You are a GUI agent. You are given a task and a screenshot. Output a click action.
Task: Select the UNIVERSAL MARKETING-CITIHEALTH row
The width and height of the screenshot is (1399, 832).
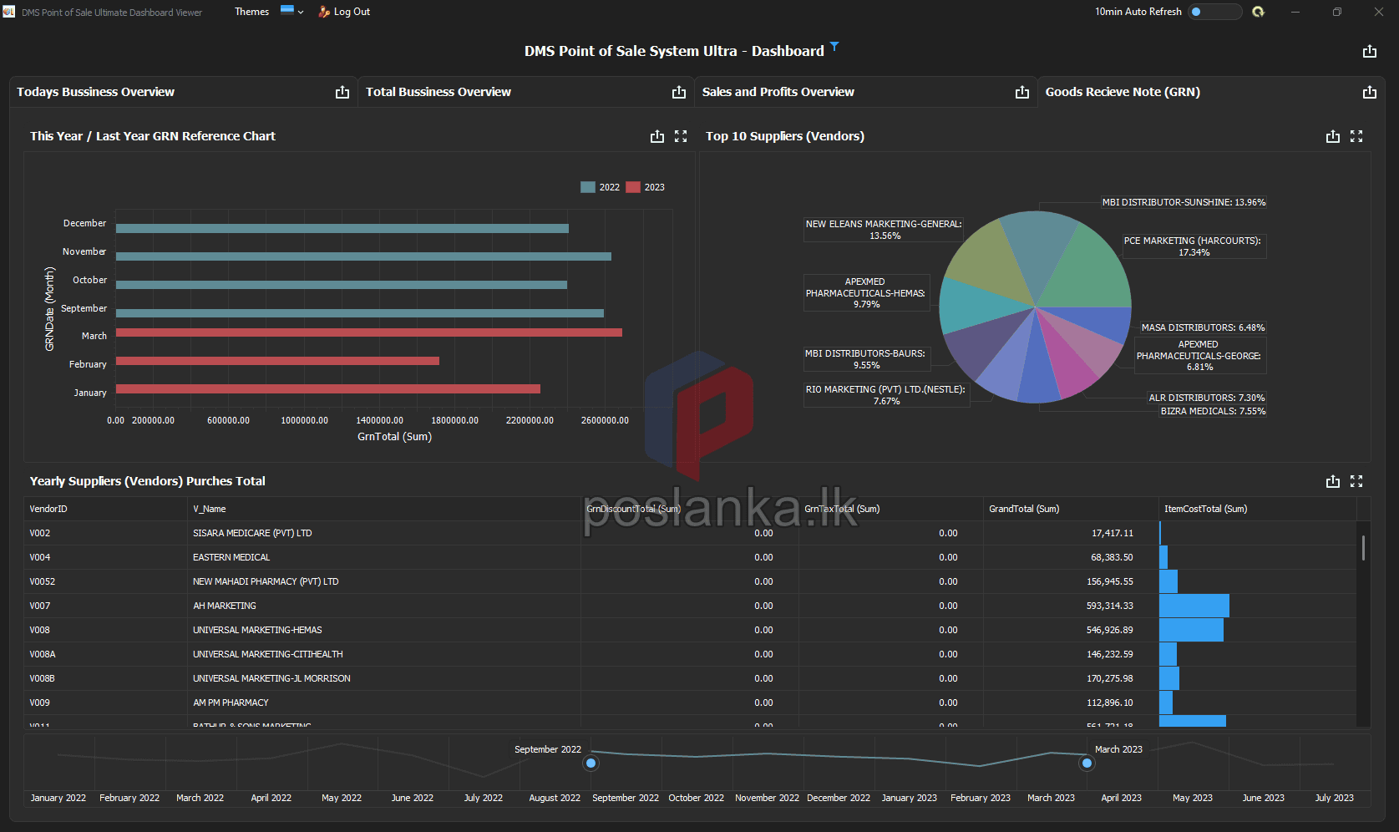(691, 654)
